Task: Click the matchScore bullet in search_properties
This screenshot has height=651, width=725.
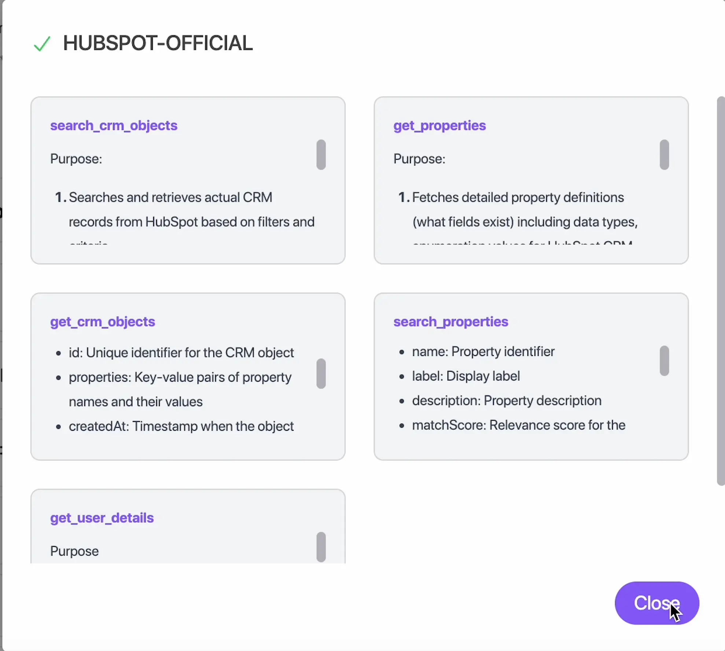Action: point(518,425)
